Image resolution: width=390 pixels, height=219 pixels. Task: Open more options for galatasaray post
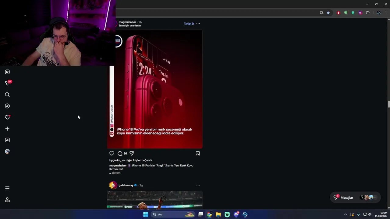[x=198, y=185]
